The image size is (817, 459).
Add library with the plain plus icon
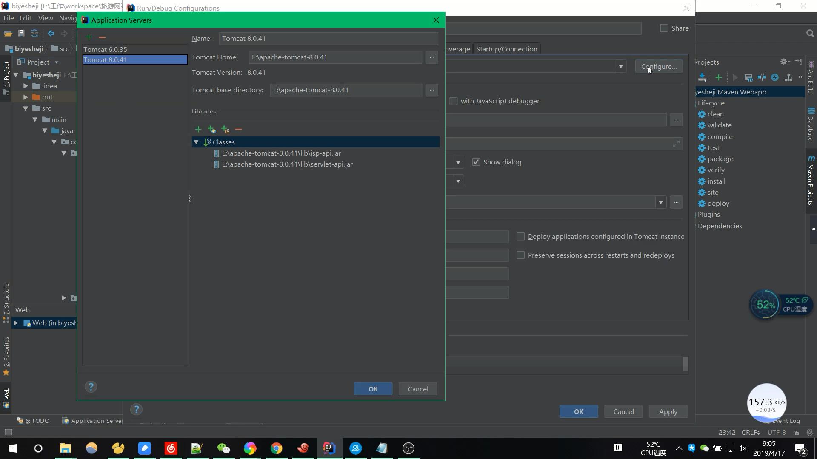click(x=198, y=129)
